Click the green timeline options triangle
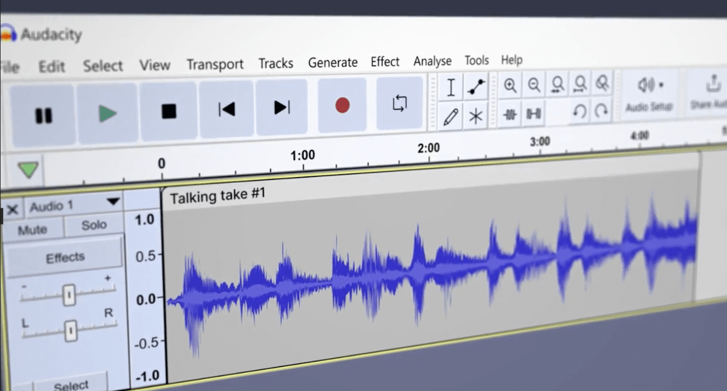 point(27,170)
